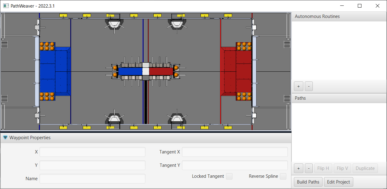Select the Autonomous Routines panel header
The width and height of the screenshot is (387, 189).
pyautogui.click(x=317, y=16)
